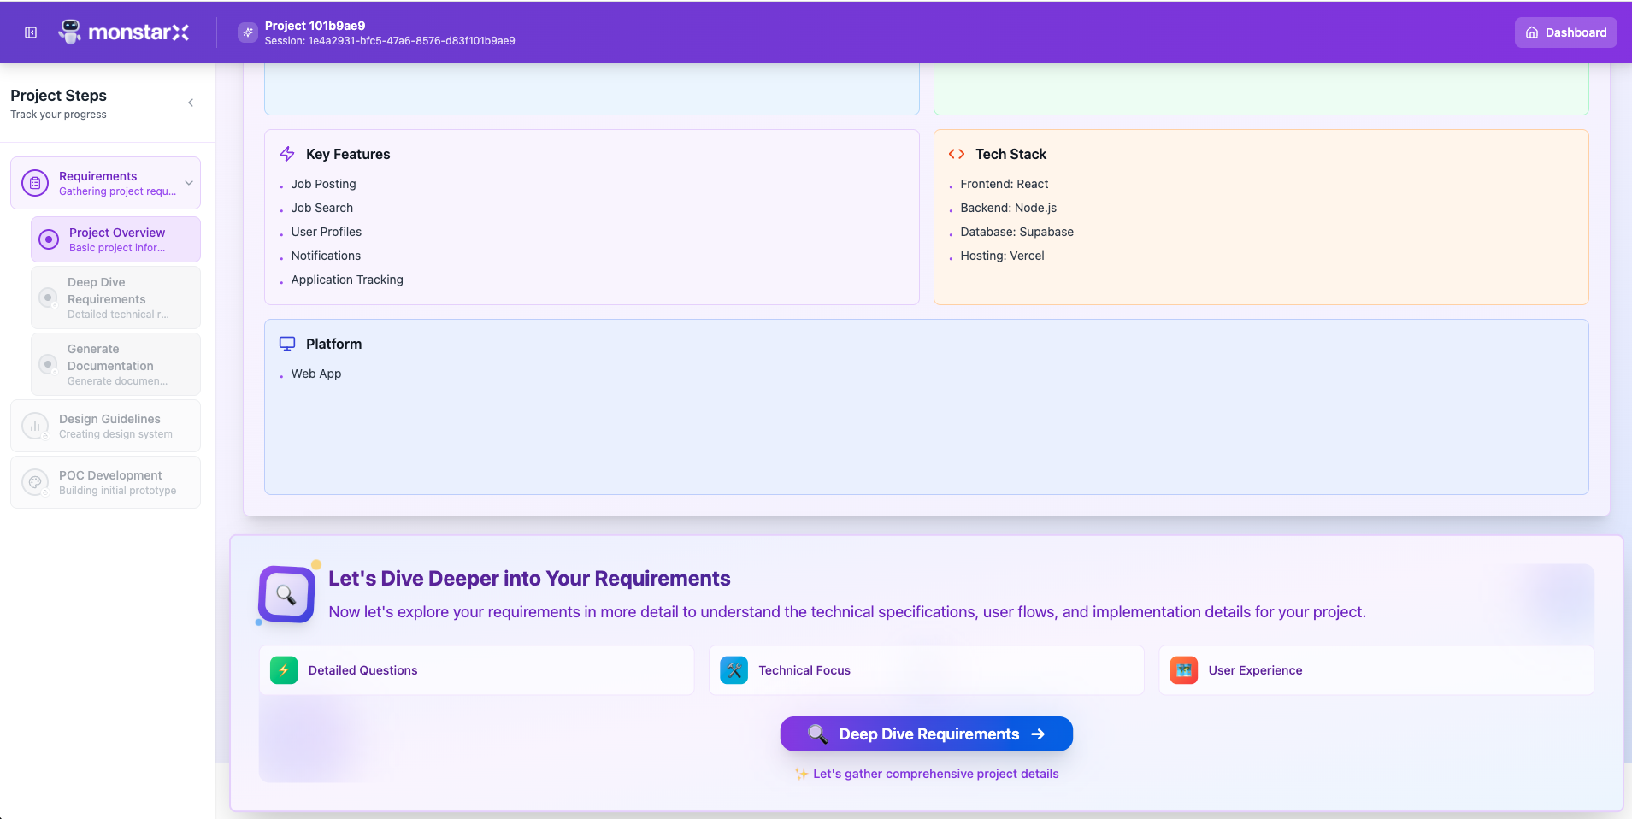The height and width of the screenshot is (819, 1632).
Task: Click the Detailed Questions card
Action: [476, 670]
